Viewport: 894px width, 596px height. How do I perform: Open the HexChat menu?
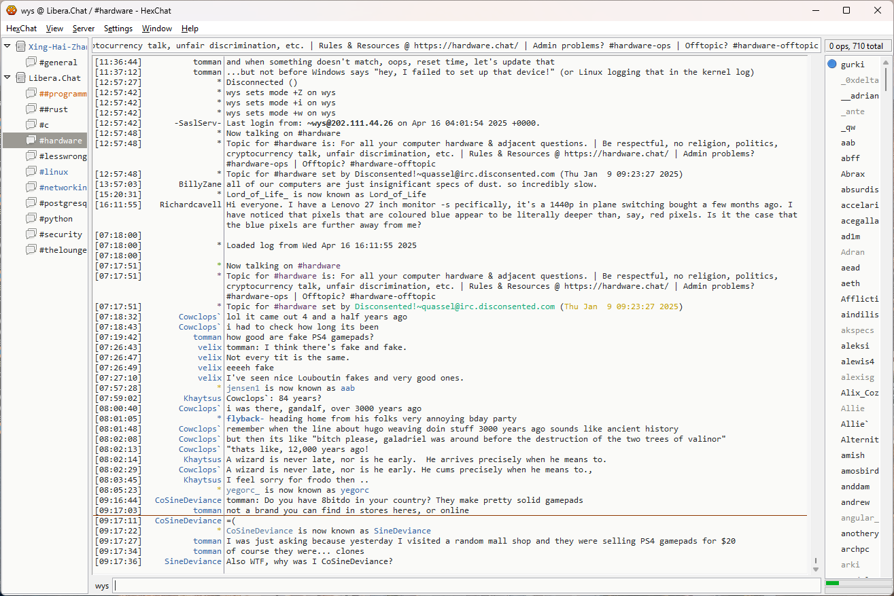click(x=21, y=29)
